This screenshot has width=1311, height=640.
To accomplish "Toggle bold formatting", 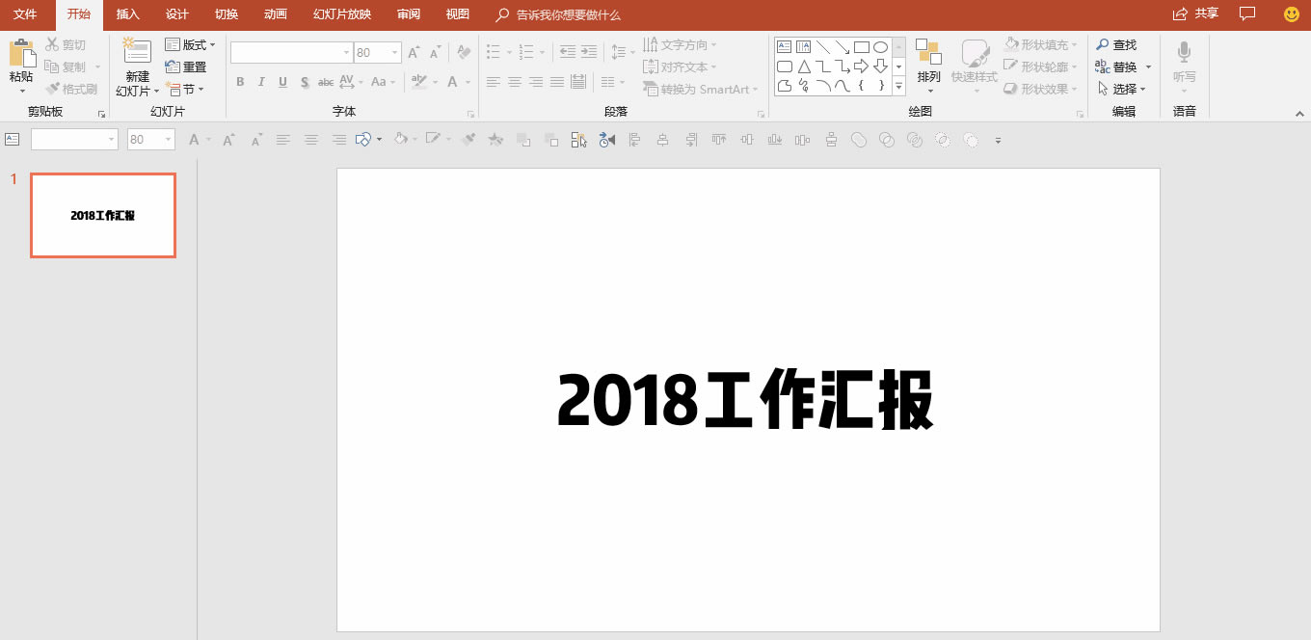I will (239, 82).
